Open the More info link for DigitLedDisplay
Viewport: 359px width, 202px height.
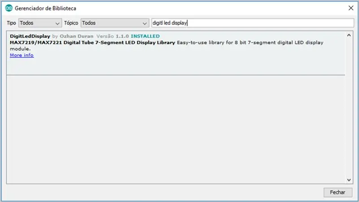(x=22, y=55)
